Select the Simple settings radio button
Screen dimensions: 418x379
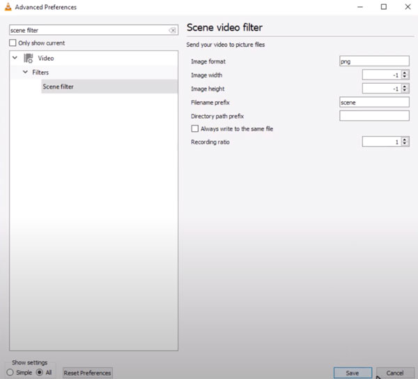[10, 372]
